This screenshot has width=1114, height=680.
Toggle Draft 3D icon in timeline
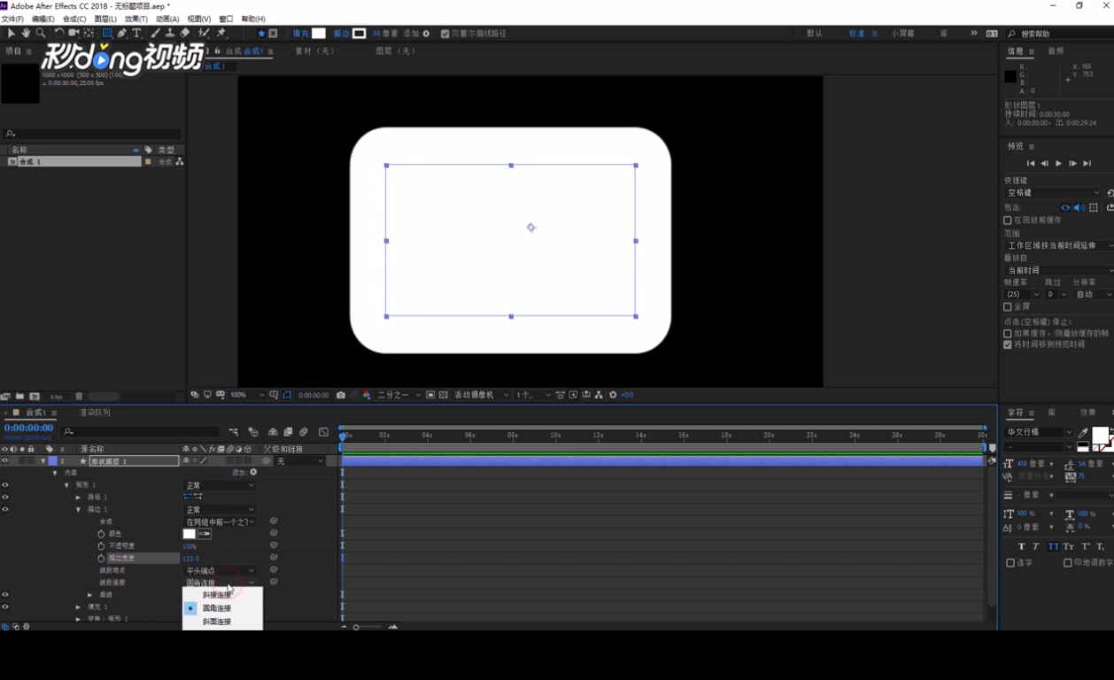click(x=253, y=432)
